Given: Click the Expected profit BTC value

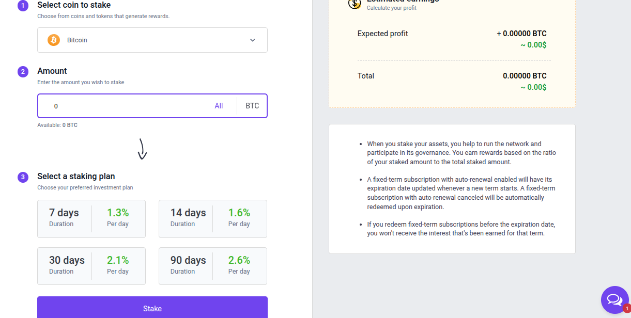Looking at the screenshot, I should [521, 34].
